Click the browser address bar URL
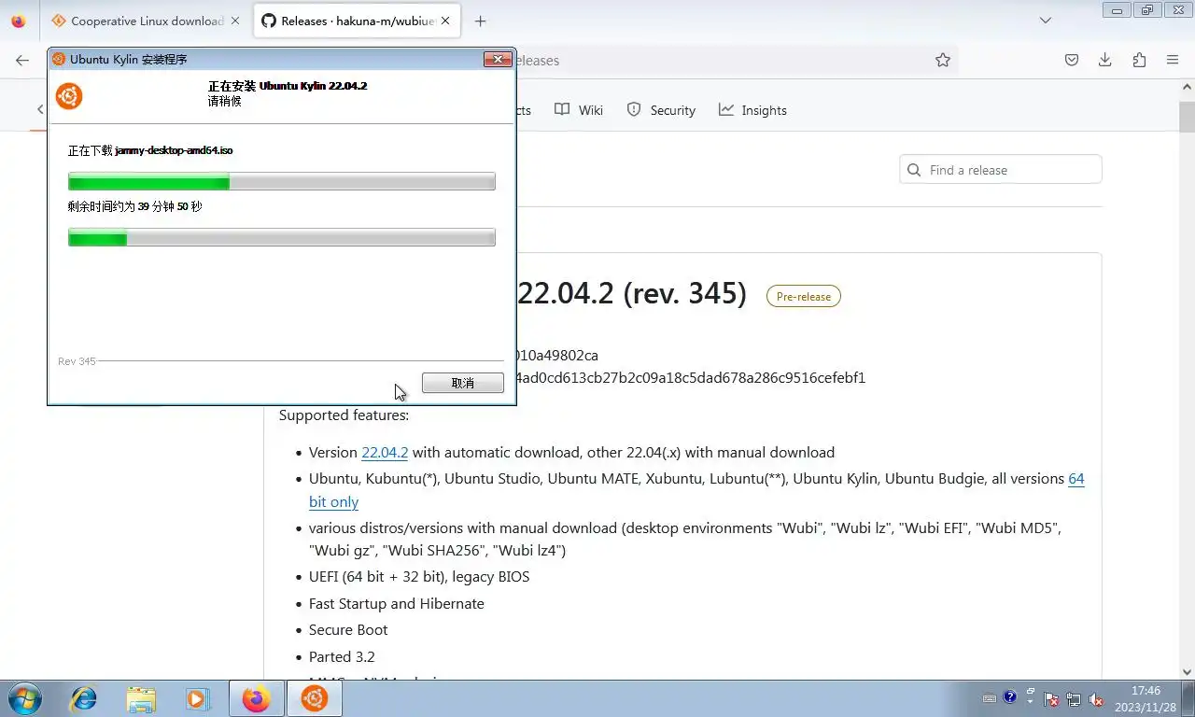The width and height of the screenshot is (1195, 717). [537, 60]
